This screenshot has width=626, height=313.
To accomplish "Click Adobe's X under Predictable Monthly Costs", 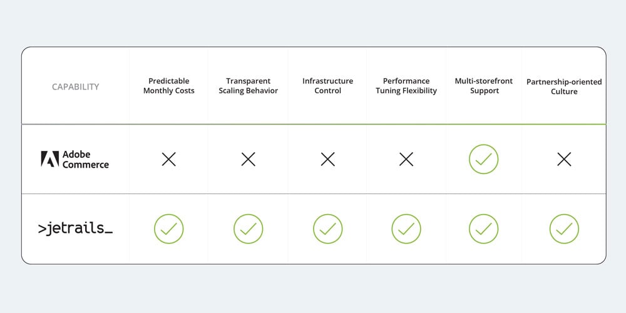I will 169,160.
